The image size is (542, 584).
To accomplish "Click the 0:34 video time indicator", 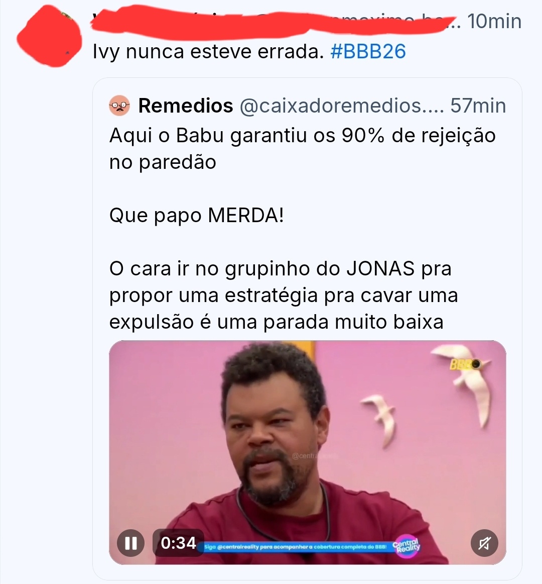I will tap(178, 543).
